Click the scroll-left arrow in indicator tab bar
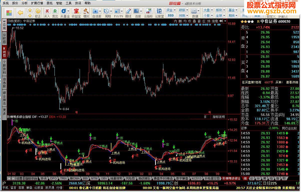This screenshot has width=301, height=192. (x=9, y=178)
